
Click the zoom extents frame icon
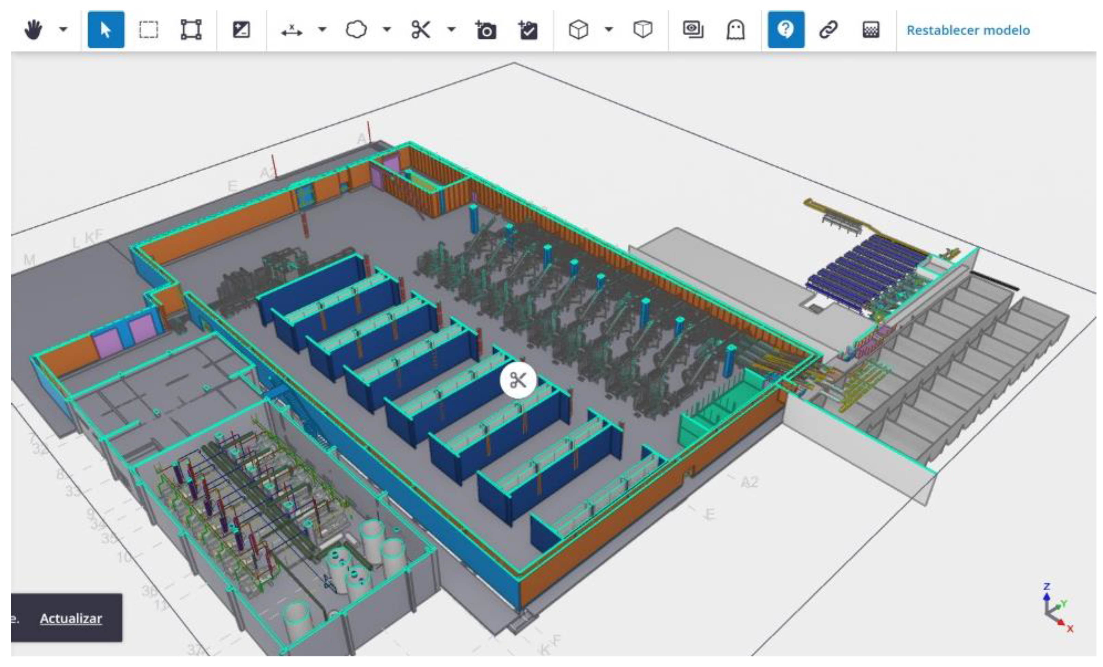[191, 30]
